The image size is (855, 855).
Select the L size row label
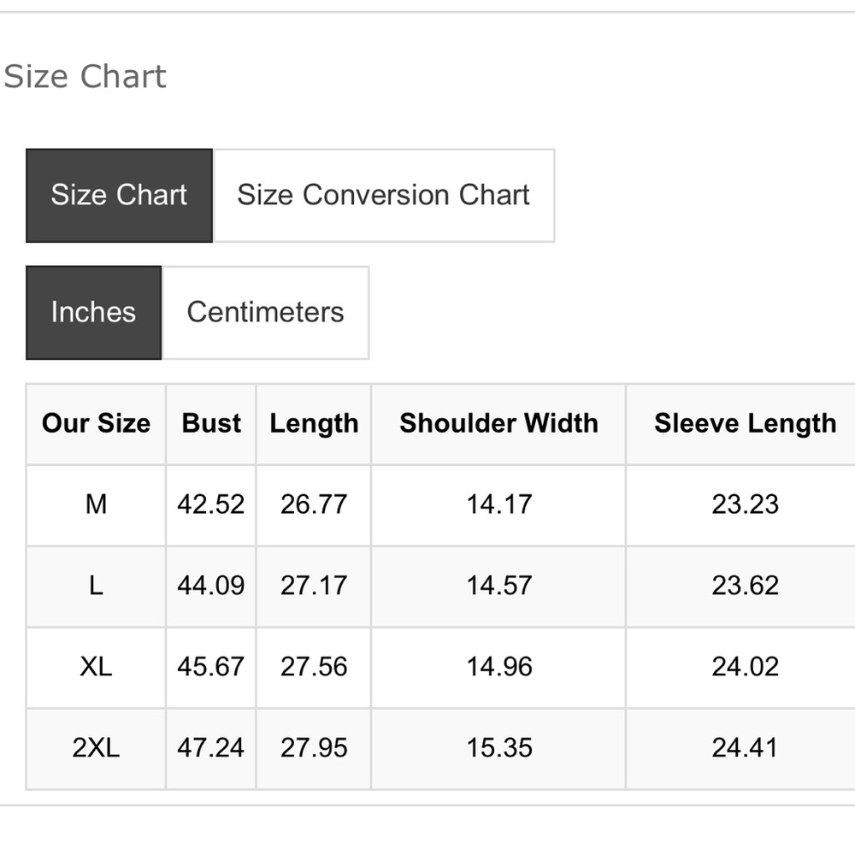[x=96, y=586]
